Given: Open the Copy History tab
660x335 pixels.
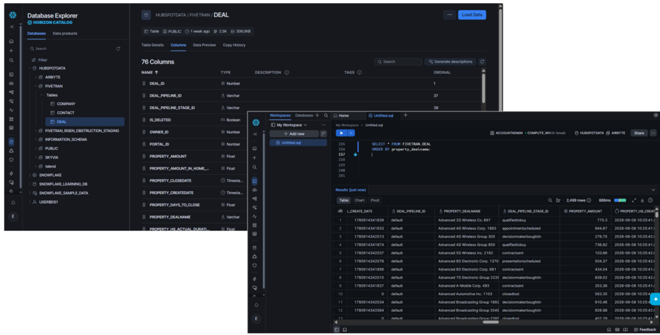Looking at the screenshot, I should point(234,45).
